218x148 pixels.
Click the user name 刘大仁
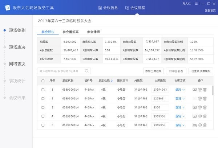pyautogui.click(x=187, y=4)
